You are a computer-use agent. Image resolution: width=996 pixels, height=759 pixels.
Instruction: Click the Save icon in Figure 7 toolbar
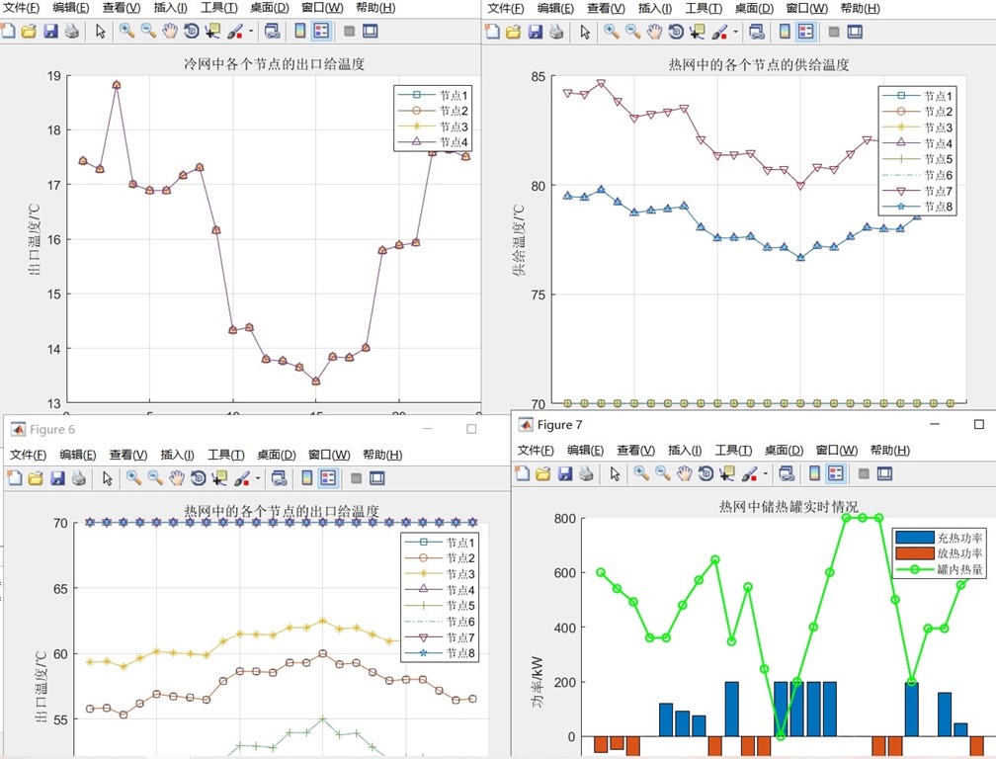tap(564, 473)
